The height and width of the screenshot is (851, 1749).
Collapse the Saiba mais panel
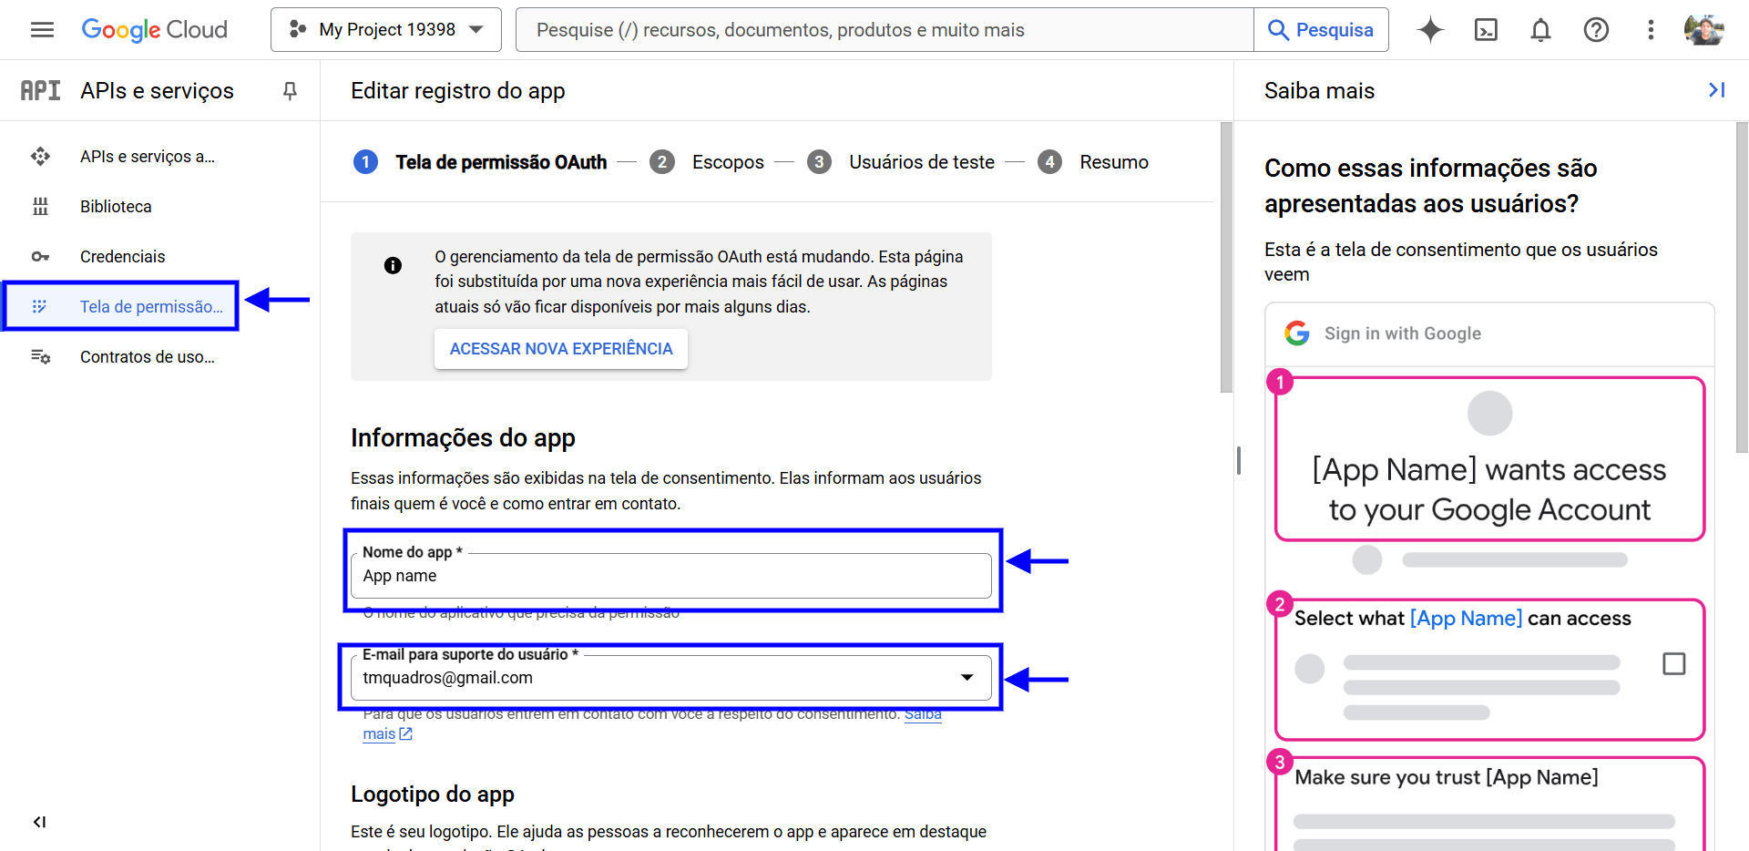pyautogui.click(x=1716, y=90)
